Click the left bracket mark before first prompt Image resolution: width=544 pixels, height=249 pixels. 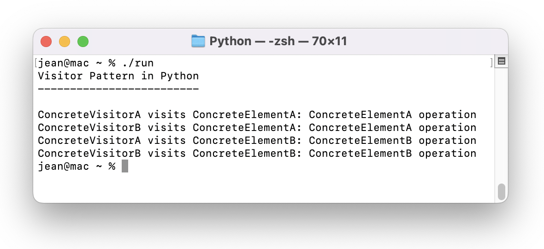(x=36, y=63)
